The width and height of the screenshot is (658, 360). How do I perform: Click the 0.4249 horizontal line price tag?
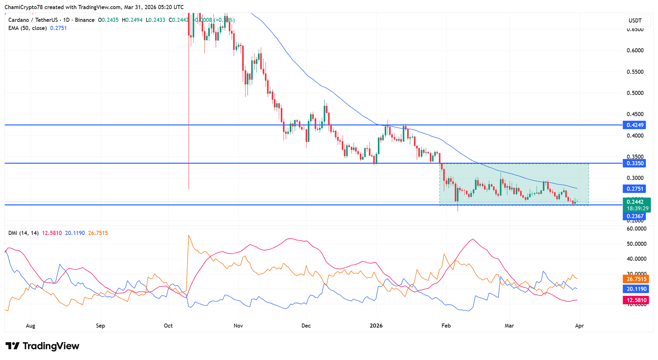pos(635,125)
